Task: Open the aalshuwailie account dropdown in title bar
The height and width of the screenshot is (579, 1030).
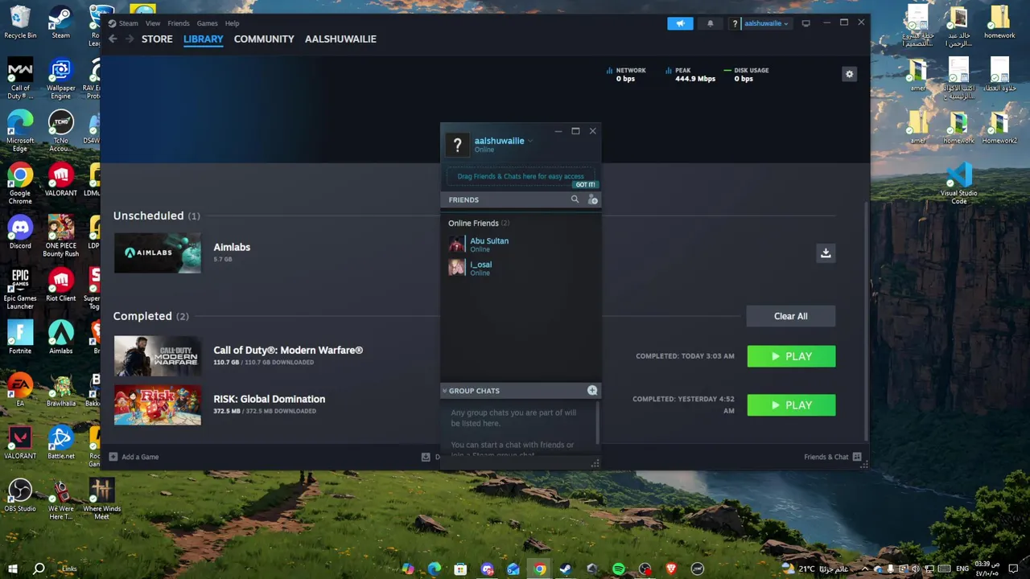Action: (x=760, y=23)
